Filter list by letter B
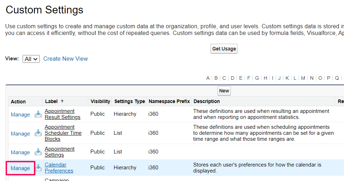This screenshot has height=181, width=344. (x=216, y=78)
